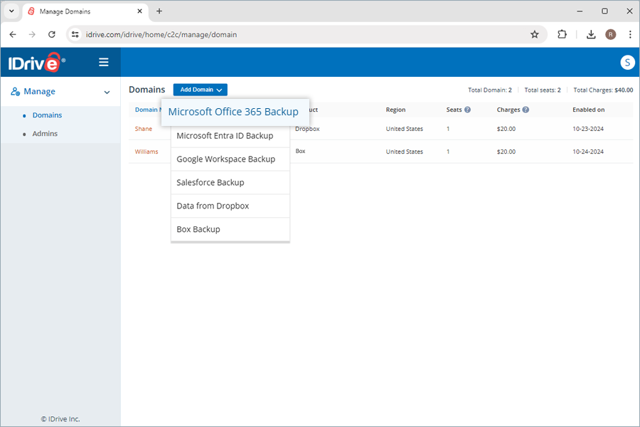Select Data from Dropbox
The image size is (640, 427).
(x=230, y=206)
